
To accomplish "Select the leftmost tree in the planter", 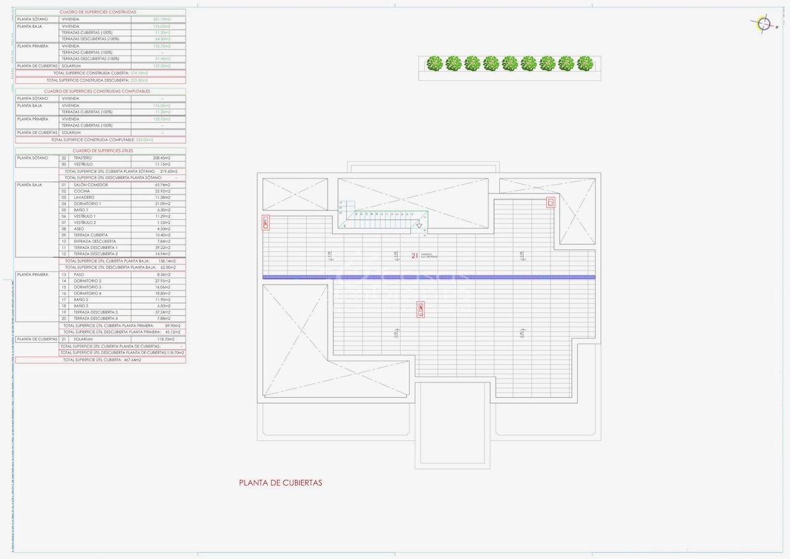I will click(x=435, y=63).
